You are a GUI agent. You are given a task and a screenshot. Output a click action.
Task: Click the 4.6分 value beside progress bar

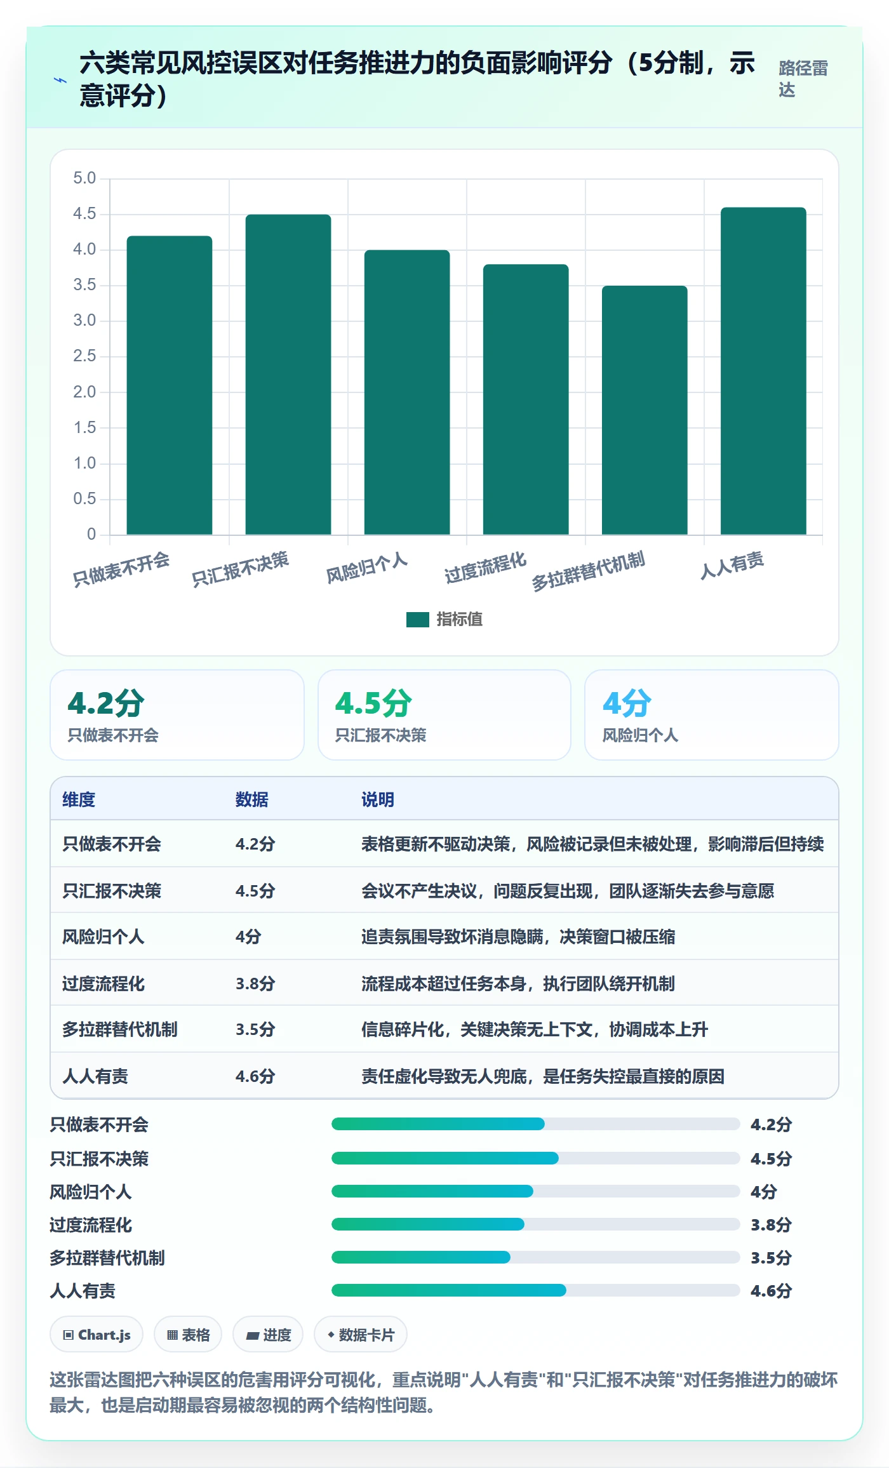(771, 1291)
